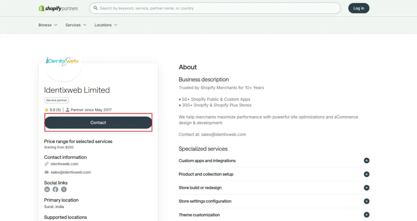Click the Starting from $200 text

[x=59, y=147]
